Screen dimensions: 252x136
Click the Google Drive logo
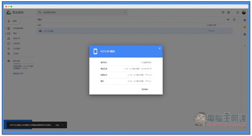[9, 12]
